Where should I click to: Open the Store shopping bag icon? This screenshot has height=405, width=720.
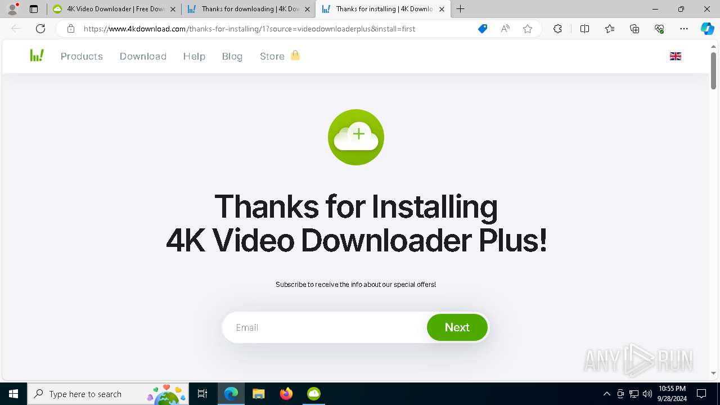click(295, 55)
